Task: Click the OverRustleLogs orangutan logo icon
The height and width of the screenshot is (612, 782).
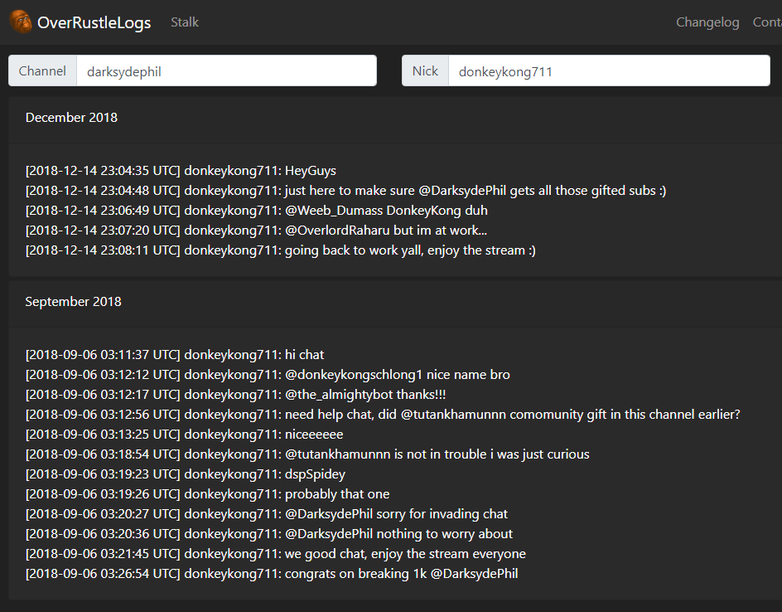Action: 21,22
